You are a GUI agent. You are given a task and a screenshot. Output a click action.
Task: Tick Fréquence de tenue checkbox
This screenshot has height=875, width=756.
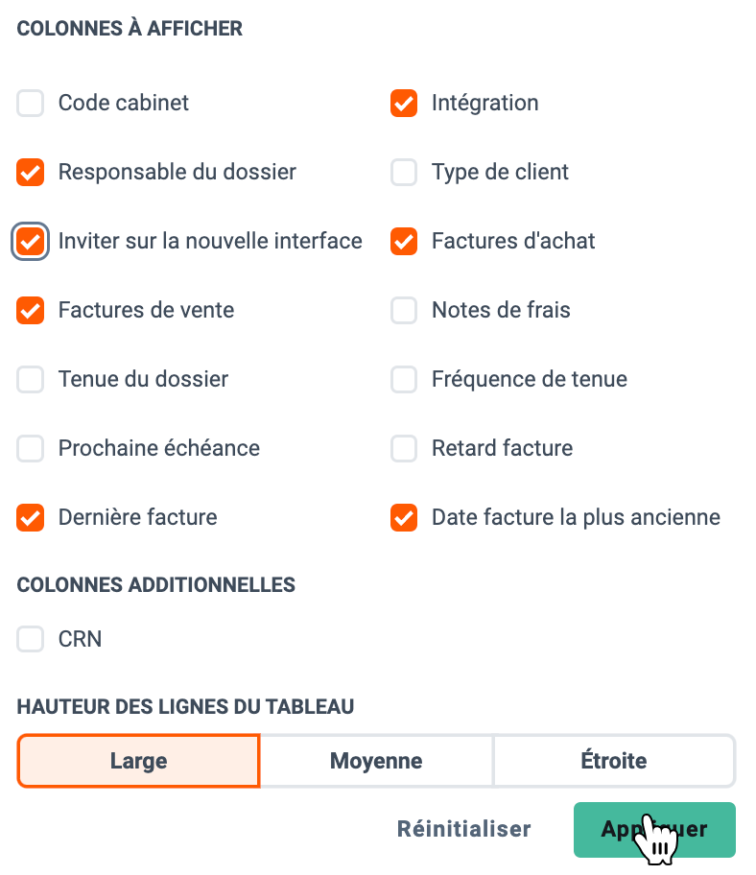(x=404, y=380)
